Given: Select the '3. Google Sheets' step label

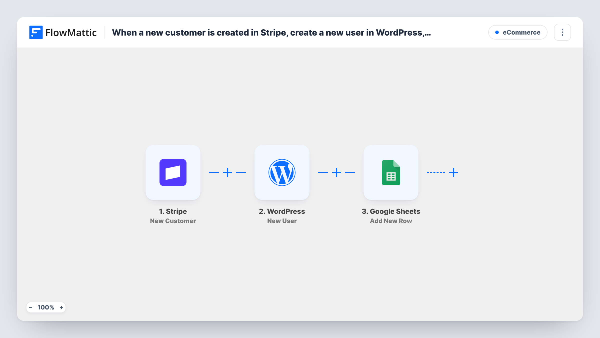Looking at the screenshot, I should 391,211.
